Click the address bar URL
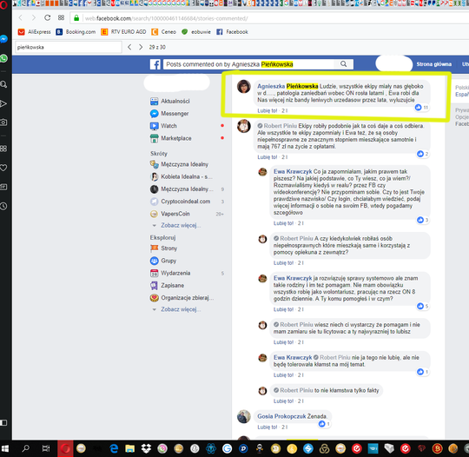The height and width of the screenshot is (457, 469). pyautogui.click(x=166, y=18)
